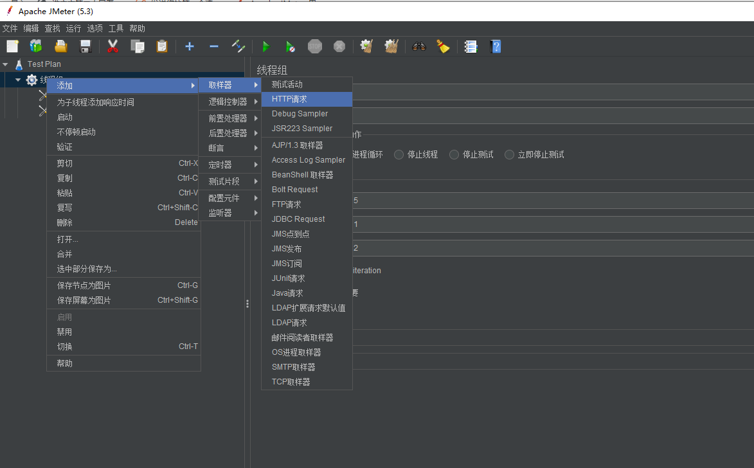The width and height of the screenshot is (754, 468).
Task: Choose HTTP请求 sampler
Action: 307,99
